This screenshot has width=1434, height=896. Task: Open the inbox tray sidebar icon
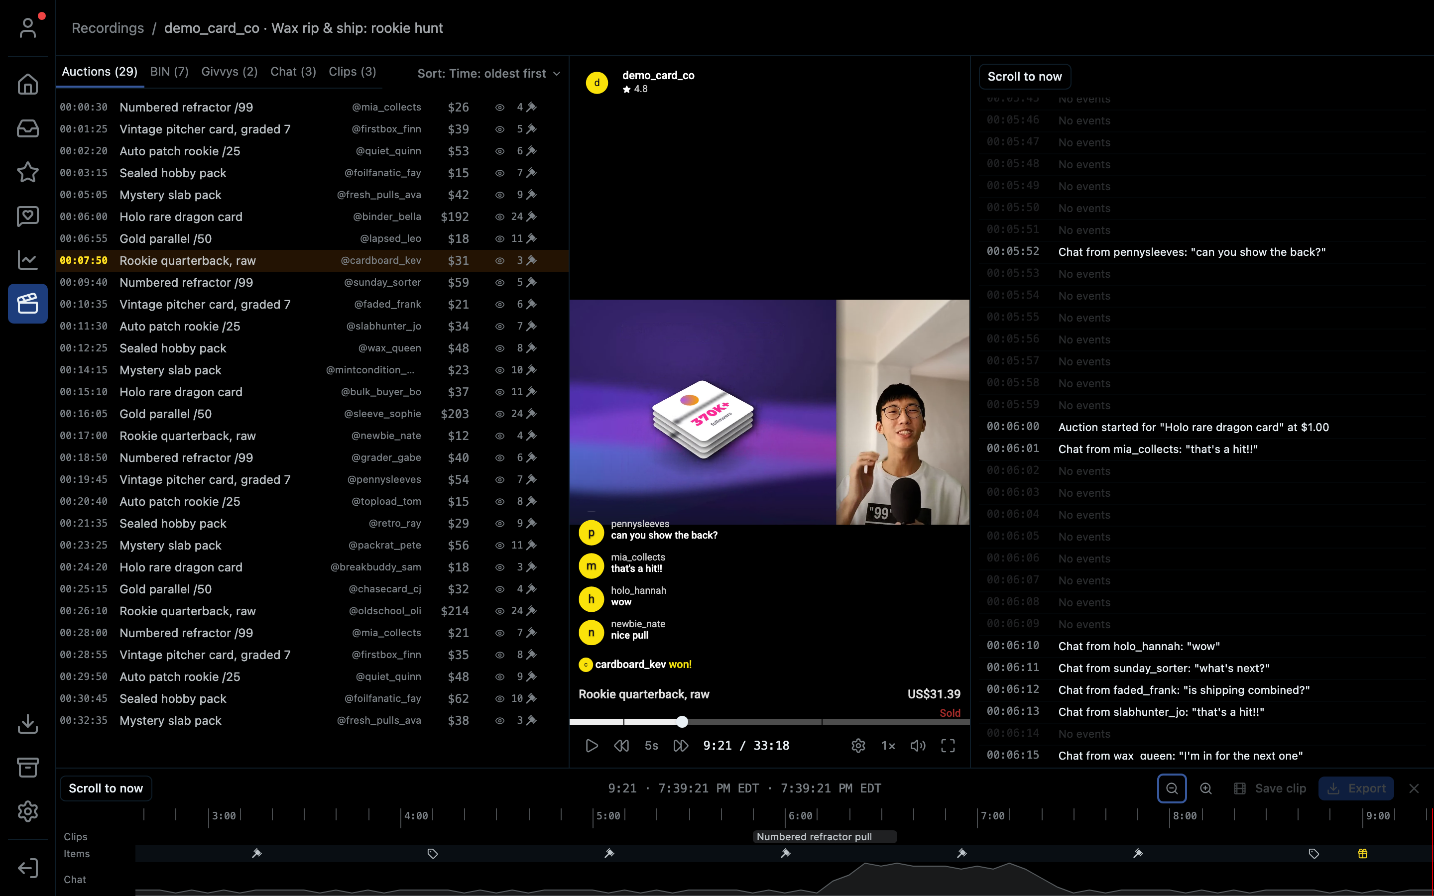click(28, 128)
